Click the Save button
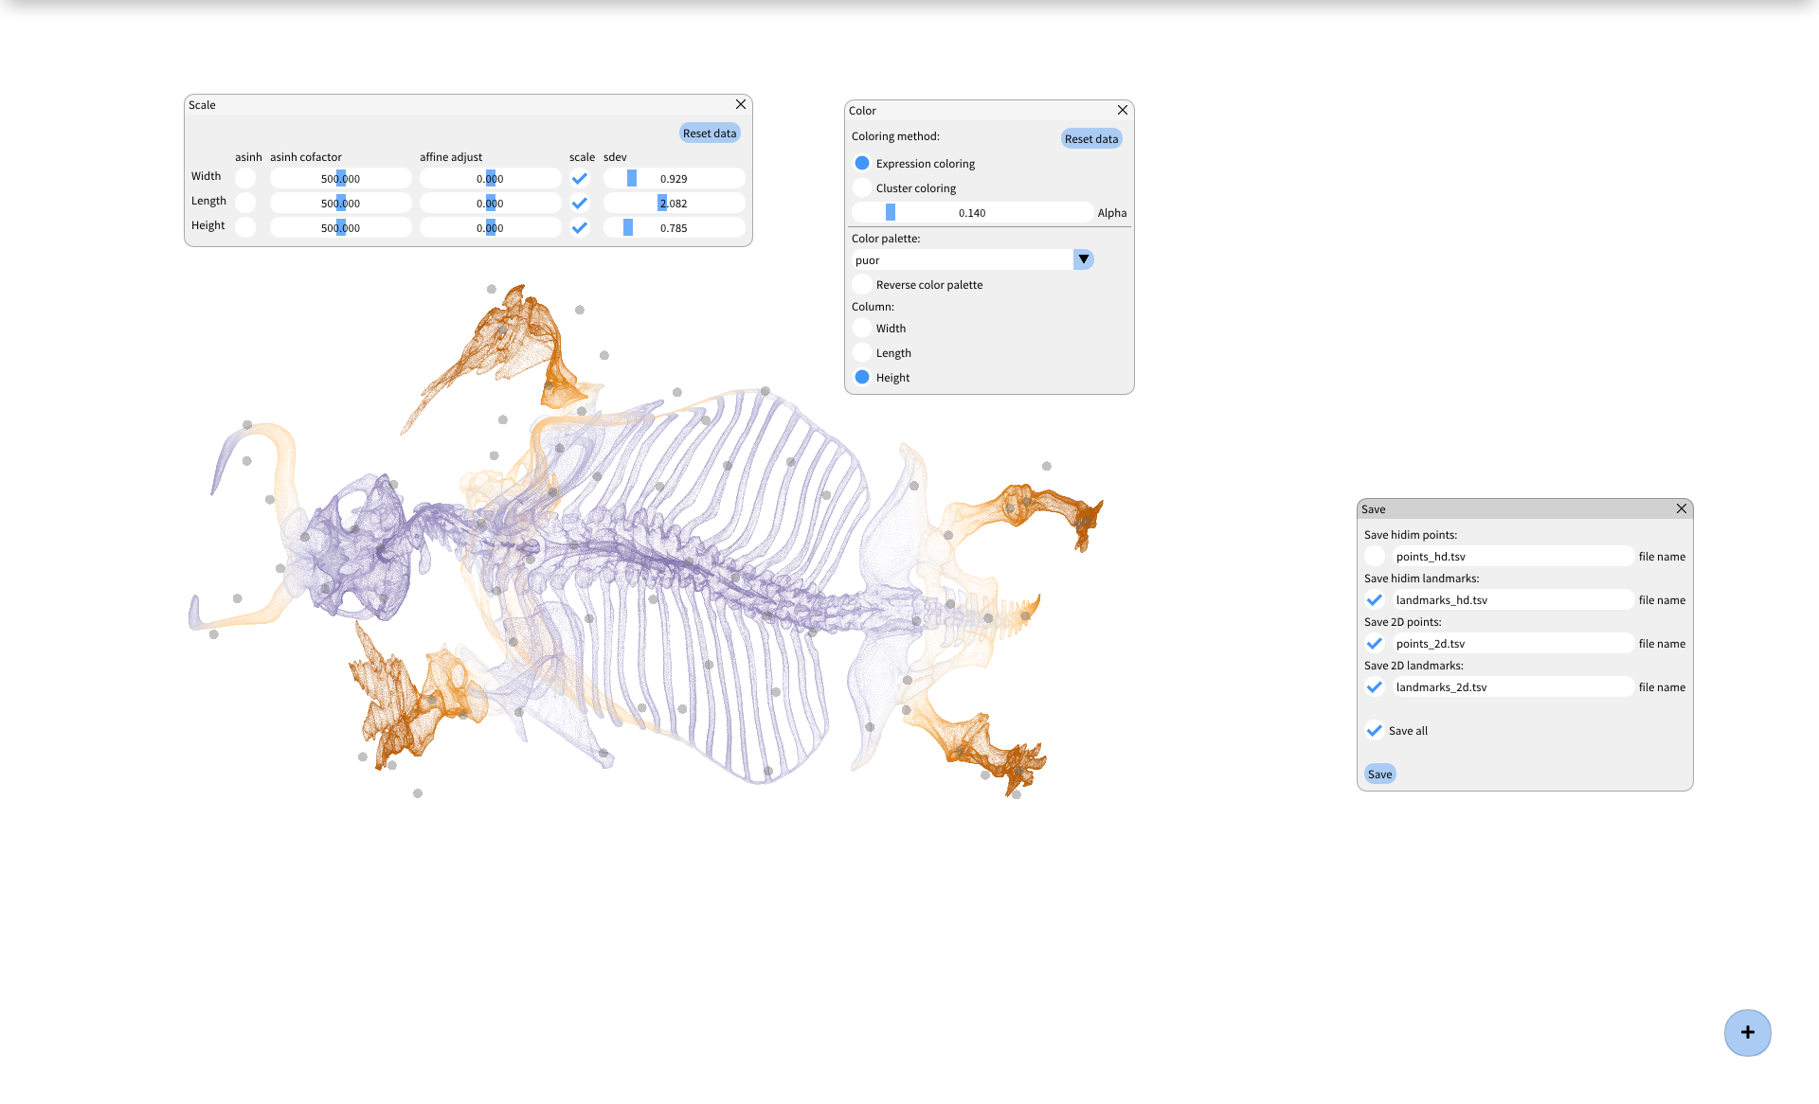Image resolution: width=1819 pixels, height=1104 pixels. [1379, 775]
